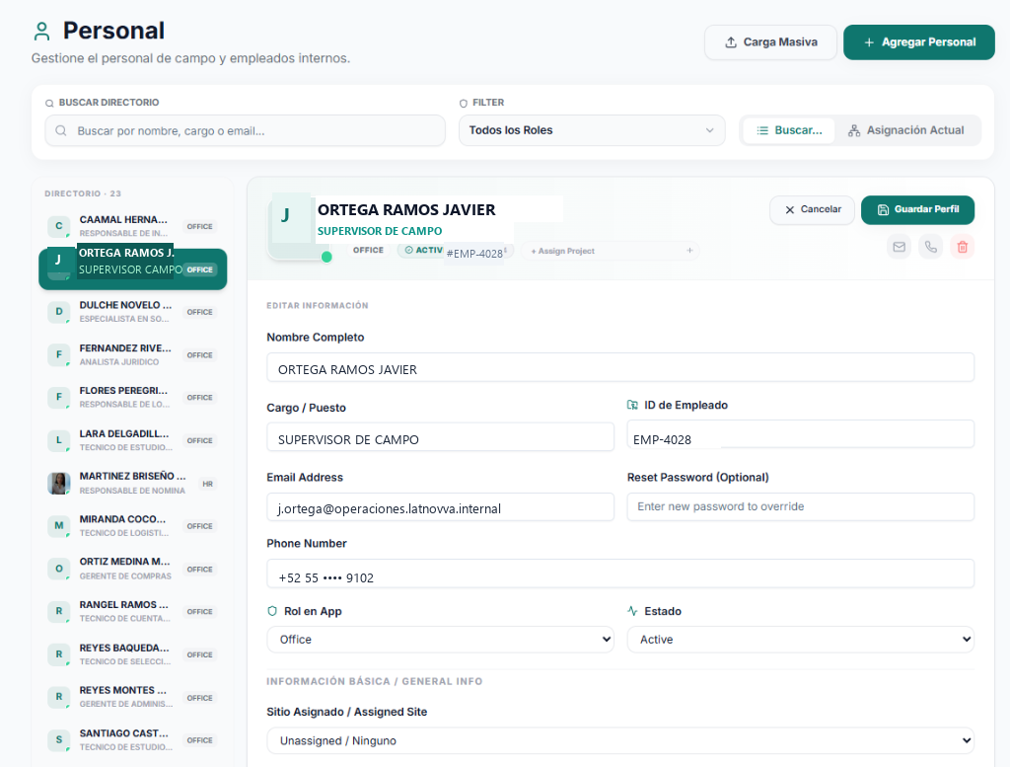
Task: Open the Rol en App dropdown
Action: [440, 640]
